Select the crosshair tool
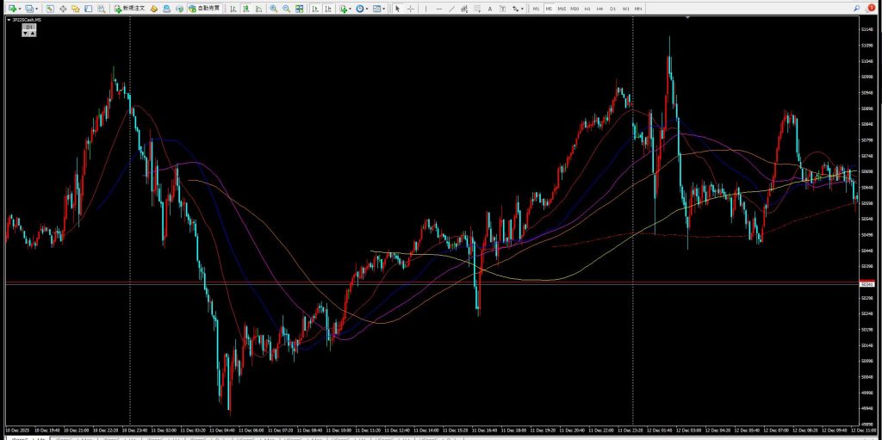Image resolution: width=882 pixels, height=440 pixels. tap(410, 8)
